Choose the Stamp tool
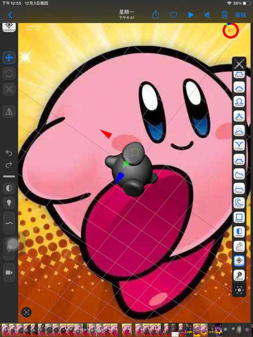Viewport: 253px width, 337px height. click(x=239, y=217)
